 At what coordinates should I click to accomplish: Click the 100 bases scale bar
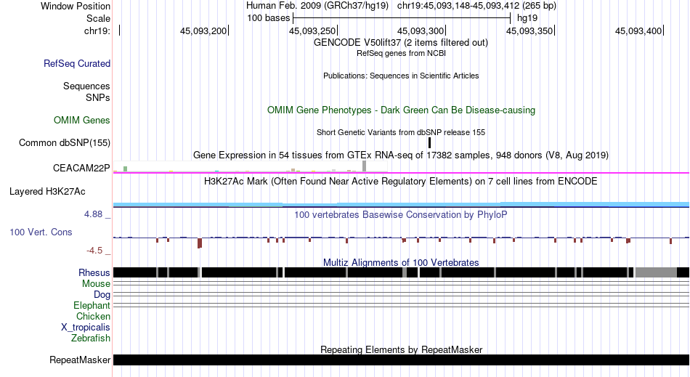pyautogui.click(x=402, y=18)
